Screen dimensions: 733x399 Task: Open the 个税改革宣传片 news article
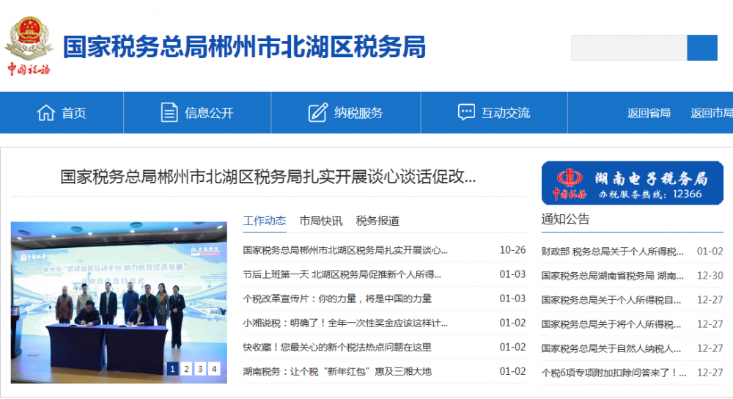point(337,299)
